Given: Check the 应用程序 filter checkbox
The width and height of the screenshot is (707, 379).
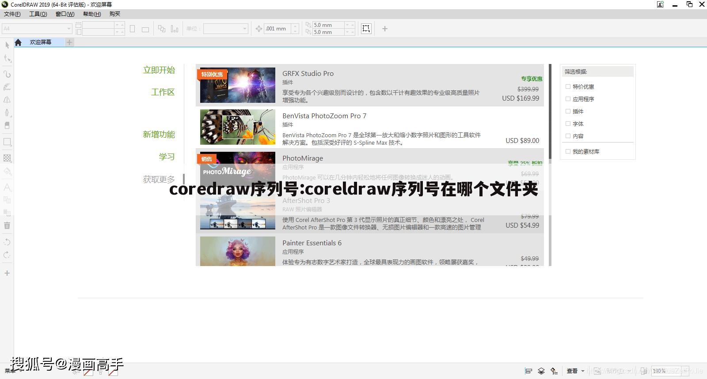Looking at the screenshot, I should [568, 99].
